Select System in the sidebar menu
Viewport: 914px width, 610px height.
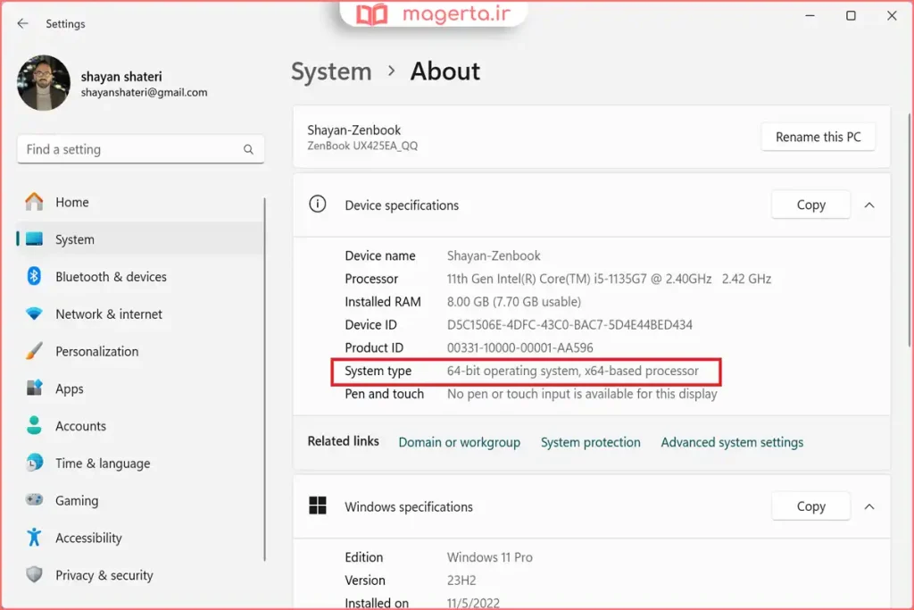coord(75,239)
